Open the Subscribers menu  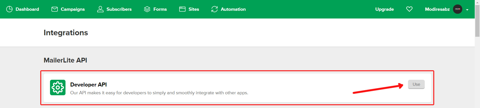(x=114, y=9)
